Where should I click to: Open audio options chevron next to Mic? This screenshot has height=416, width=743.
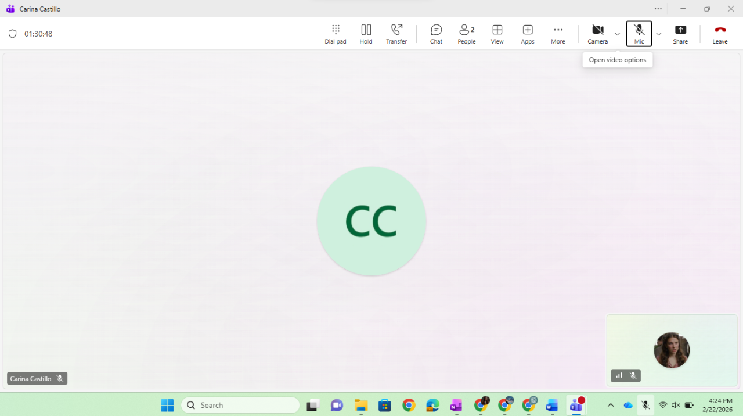(658, 34)
